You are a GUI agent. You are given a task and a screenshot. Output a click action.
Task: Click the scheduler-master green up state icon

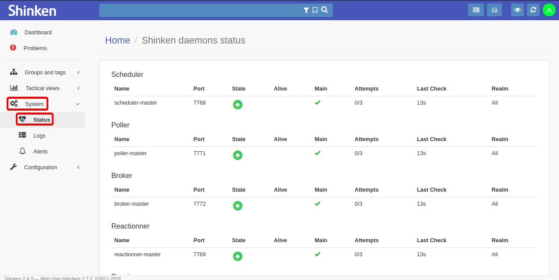click(238, 105)
